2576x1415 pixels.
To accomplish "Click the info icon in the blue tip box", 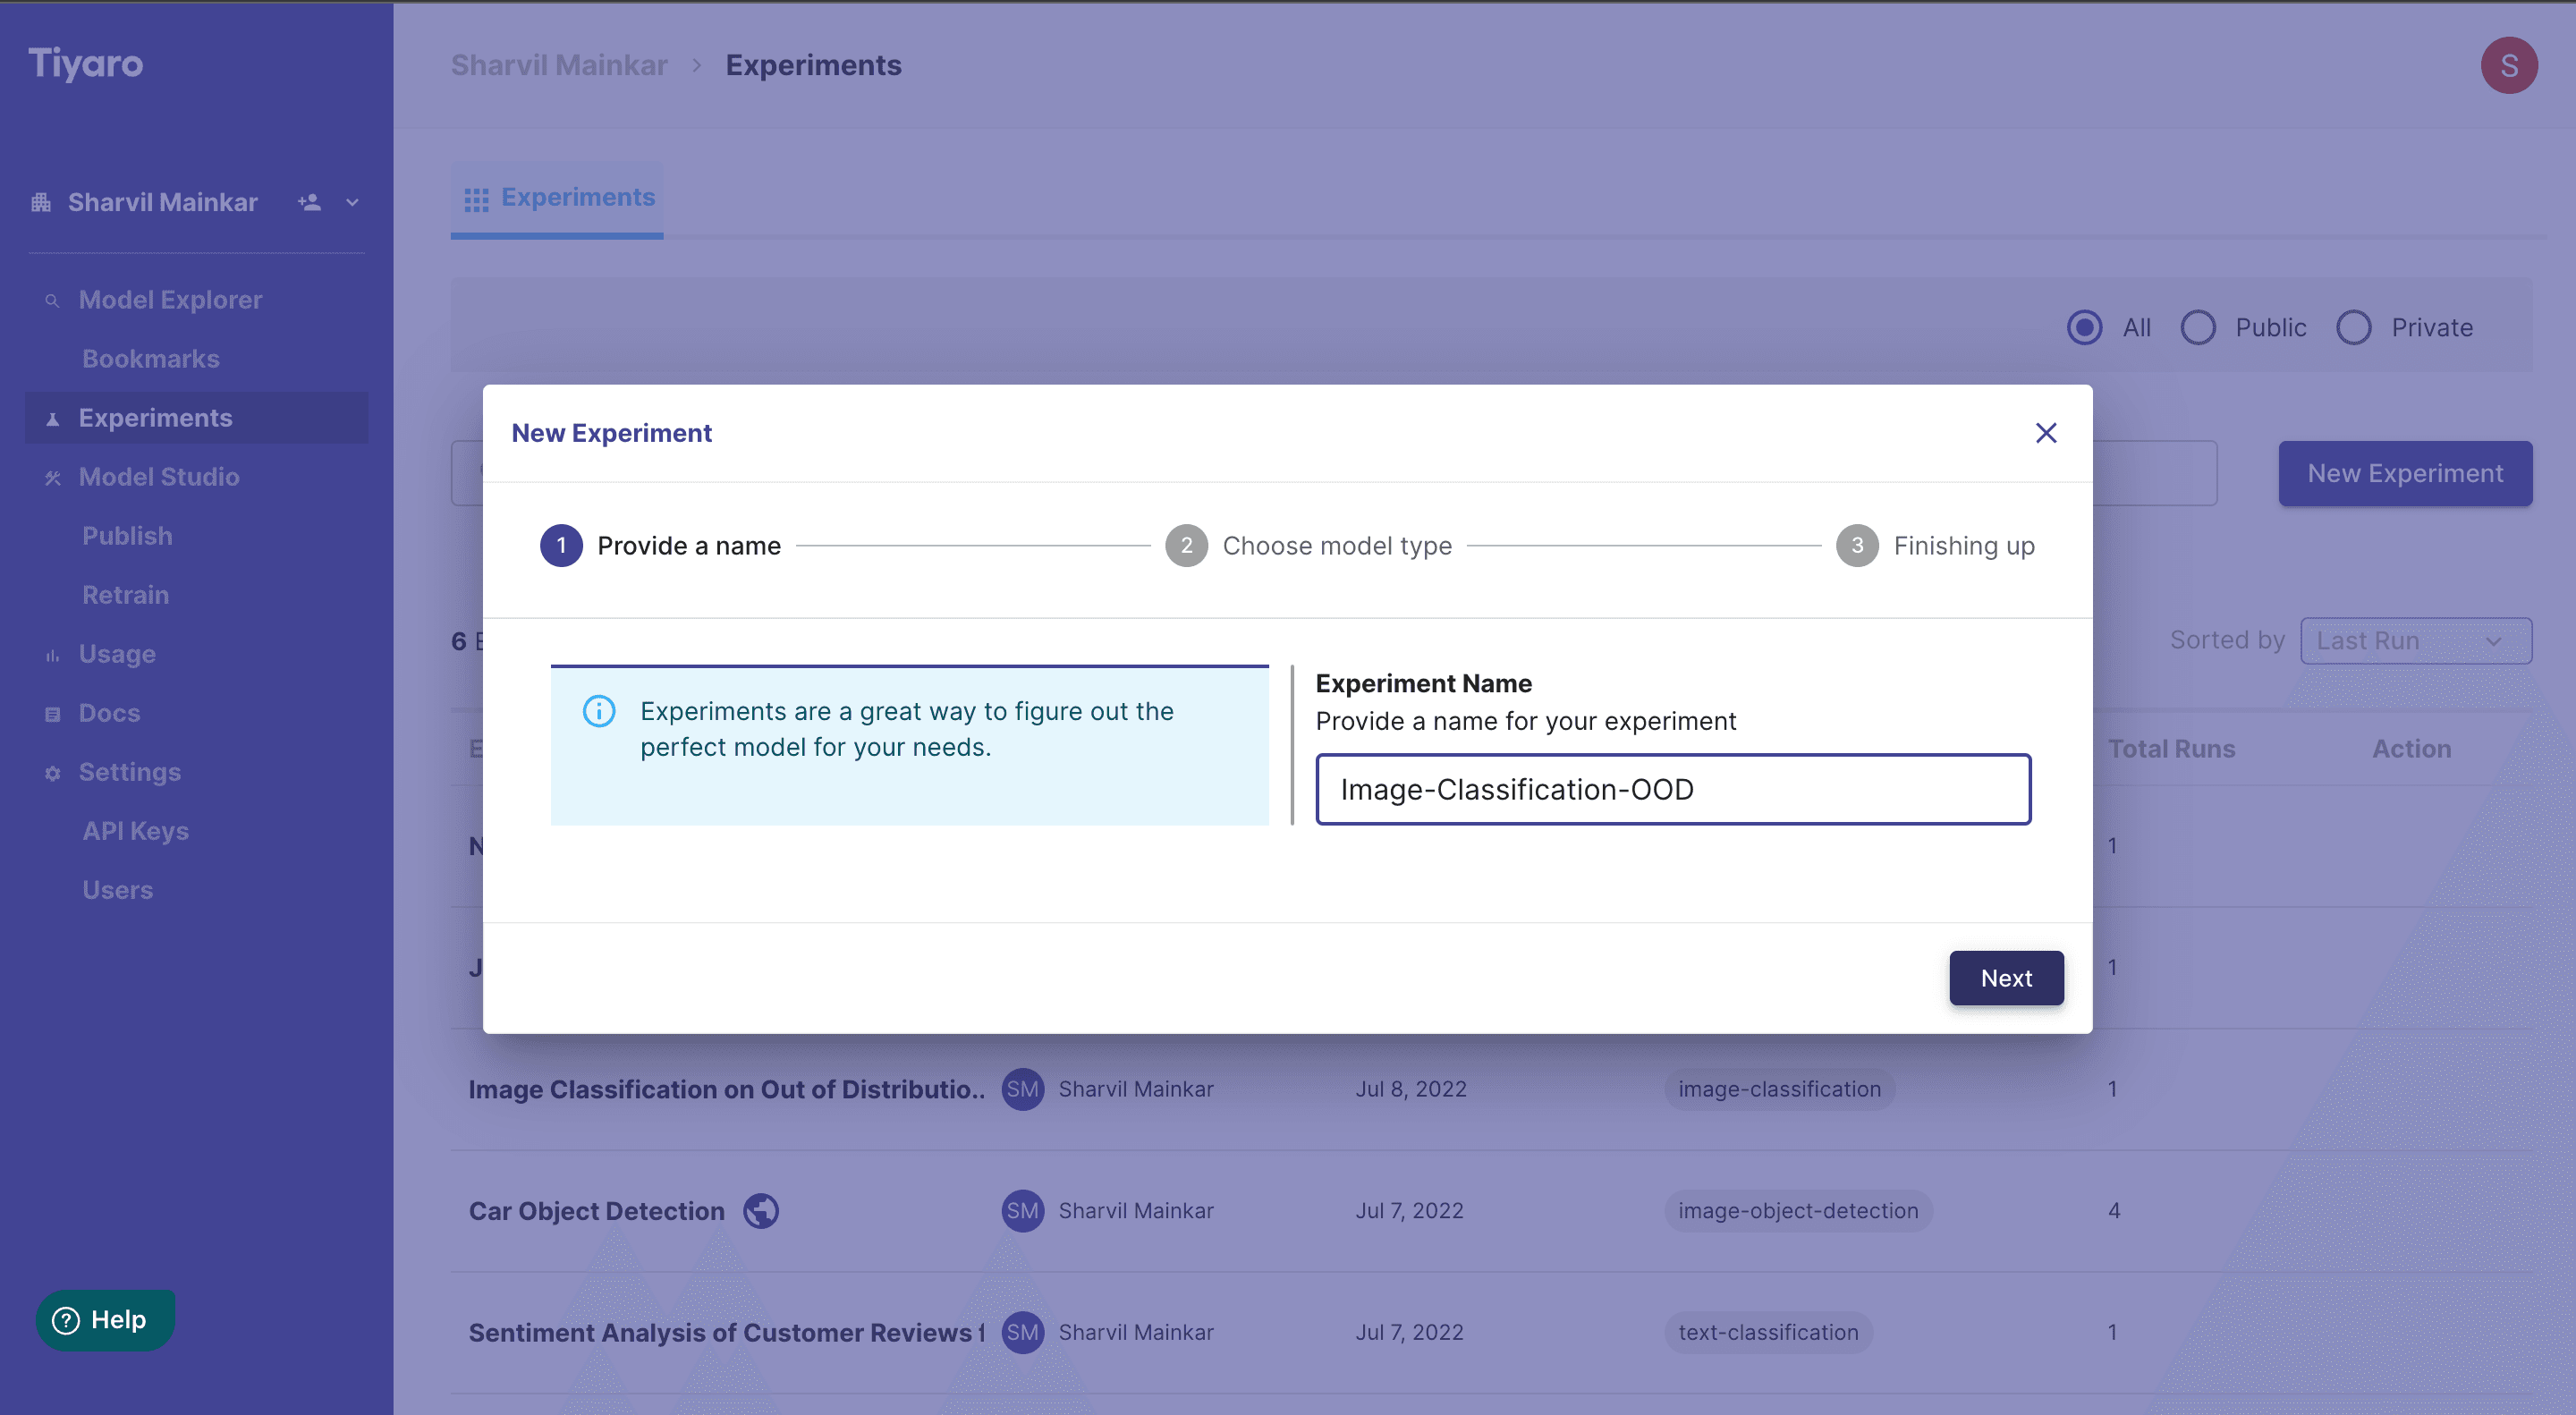I will point(599,711).
